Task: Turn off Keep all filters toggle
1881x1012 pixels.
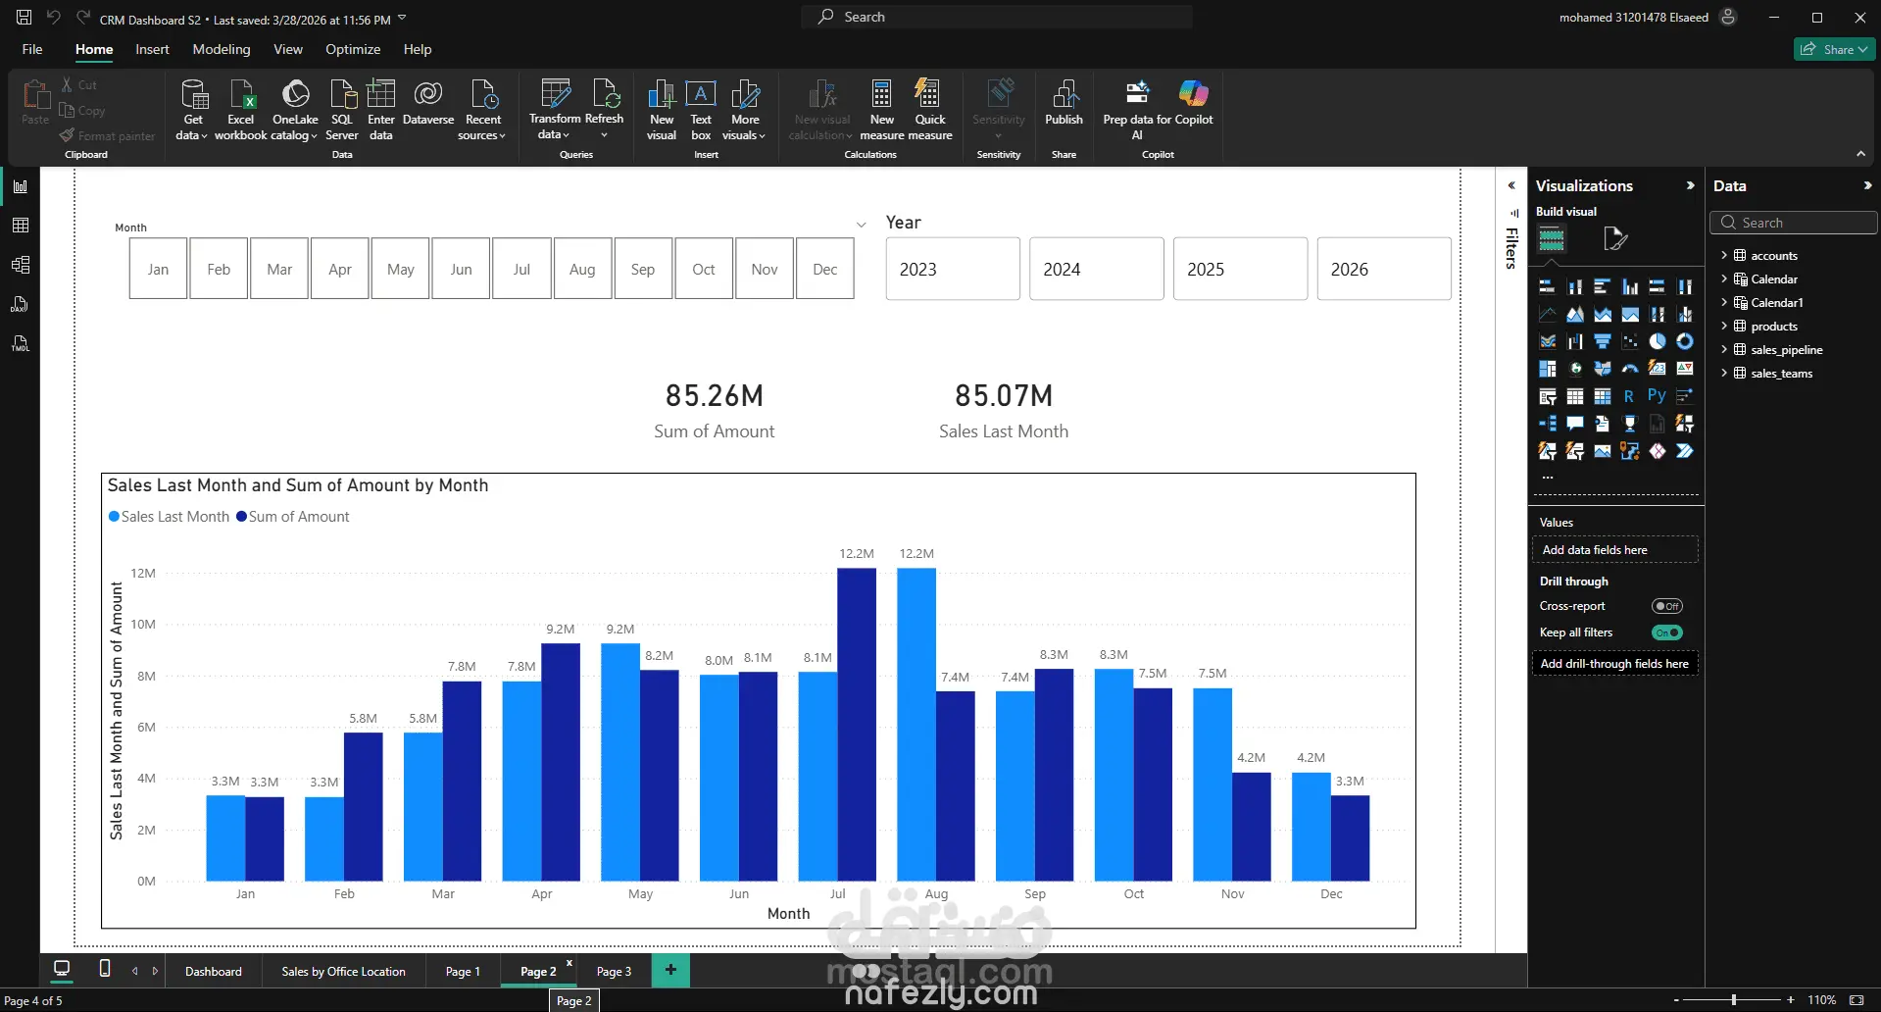Action: [1667, 632]
